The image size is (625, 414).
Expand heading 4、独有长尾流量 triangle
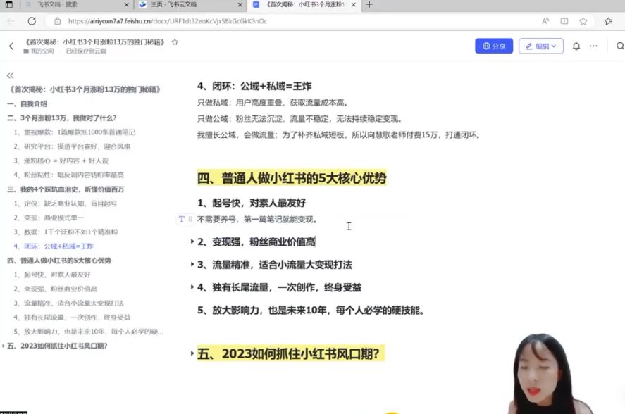coord(192,287)
